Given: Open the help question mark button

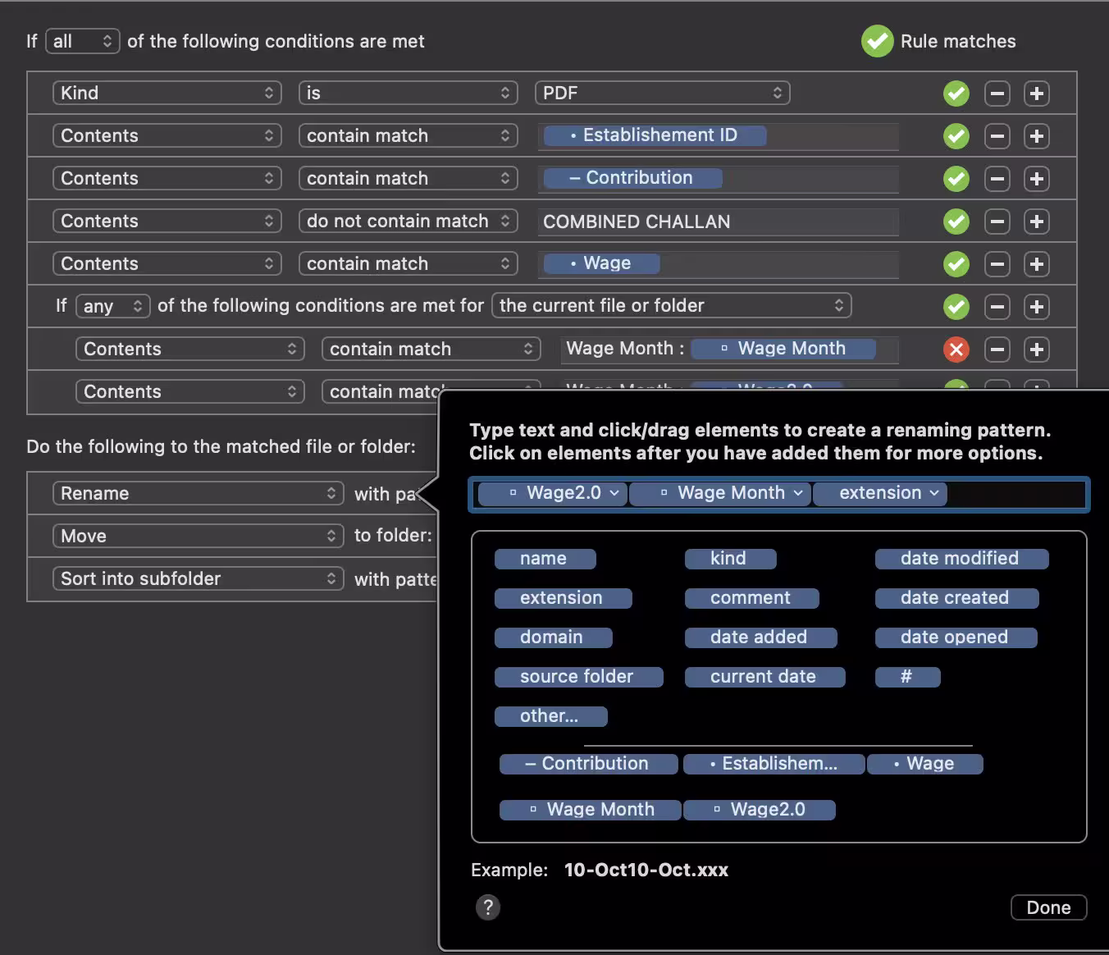Looking at the screenshot, I should (487, 907).
